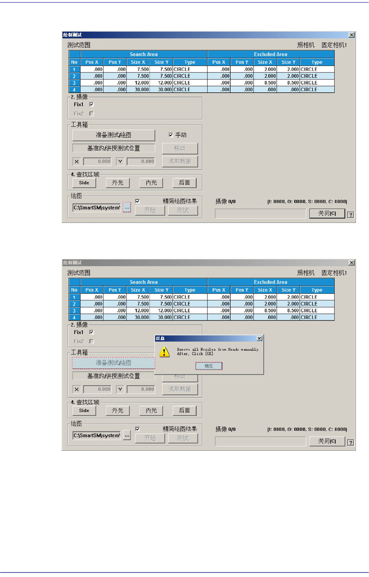Click 关闭(C) button in upper dialog
Viewport: 369px width, 577px height.
(327, 214)
